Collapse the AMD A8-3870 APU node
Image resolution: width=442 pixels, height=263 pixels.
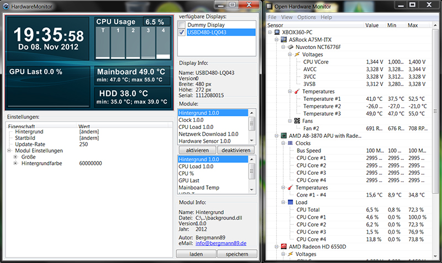(x=277, y=136)
